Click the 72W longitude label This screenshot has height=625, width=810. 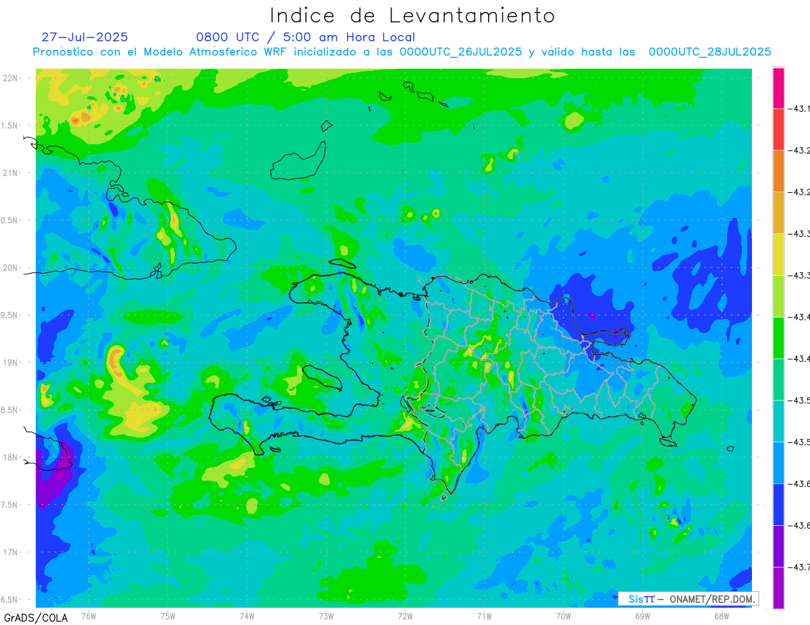pos(405,616)
